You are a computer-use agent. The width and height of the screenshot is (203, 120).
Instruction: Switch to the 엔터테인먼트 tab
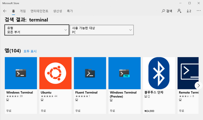click(39, 11)
